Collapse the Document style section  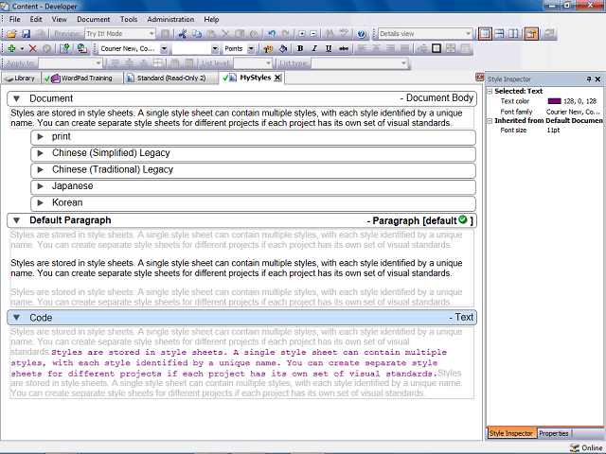17,98
